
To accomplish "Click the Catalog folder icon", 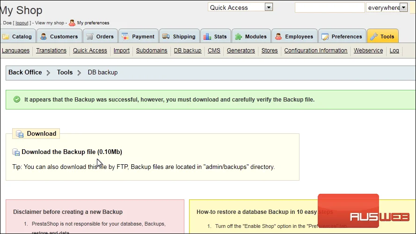I will click(6, 37).
